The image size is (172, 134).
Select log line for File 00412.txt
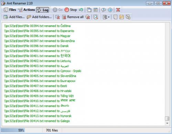[37, 111]
